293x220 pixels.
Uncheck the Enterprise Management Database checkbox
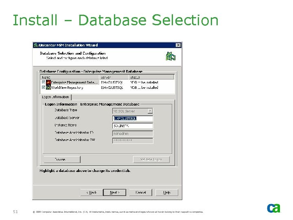tap(44, 82)
